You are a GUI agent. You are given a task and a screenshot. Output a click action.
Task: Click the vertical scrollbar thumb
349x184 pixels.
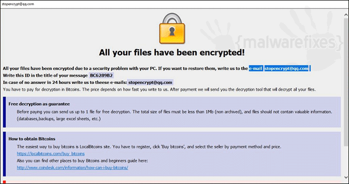[x=346, y=82]
